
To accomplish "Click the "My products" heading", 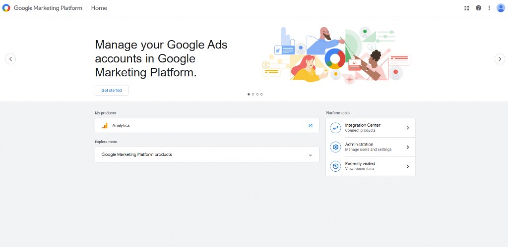I will pos(105,113).
